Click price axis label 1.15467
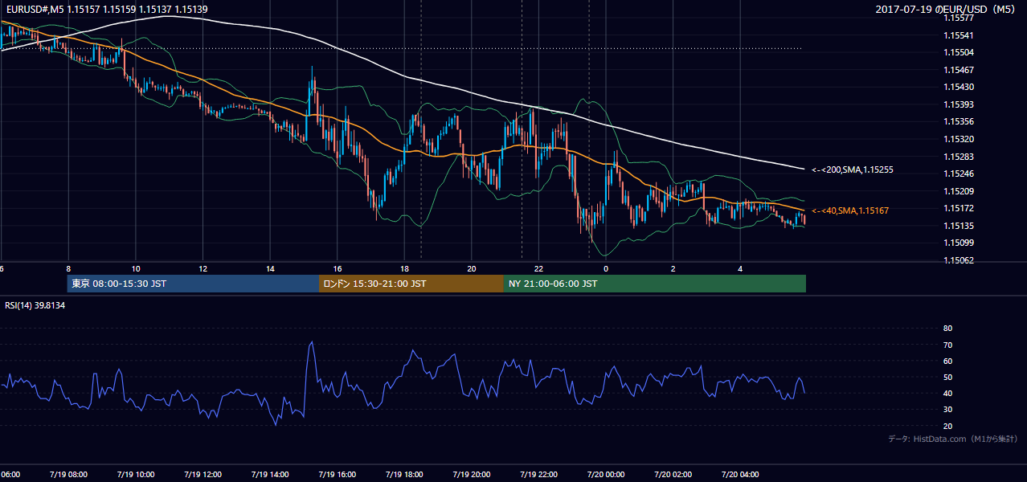 pyautogui.click(x=958, y=70)
